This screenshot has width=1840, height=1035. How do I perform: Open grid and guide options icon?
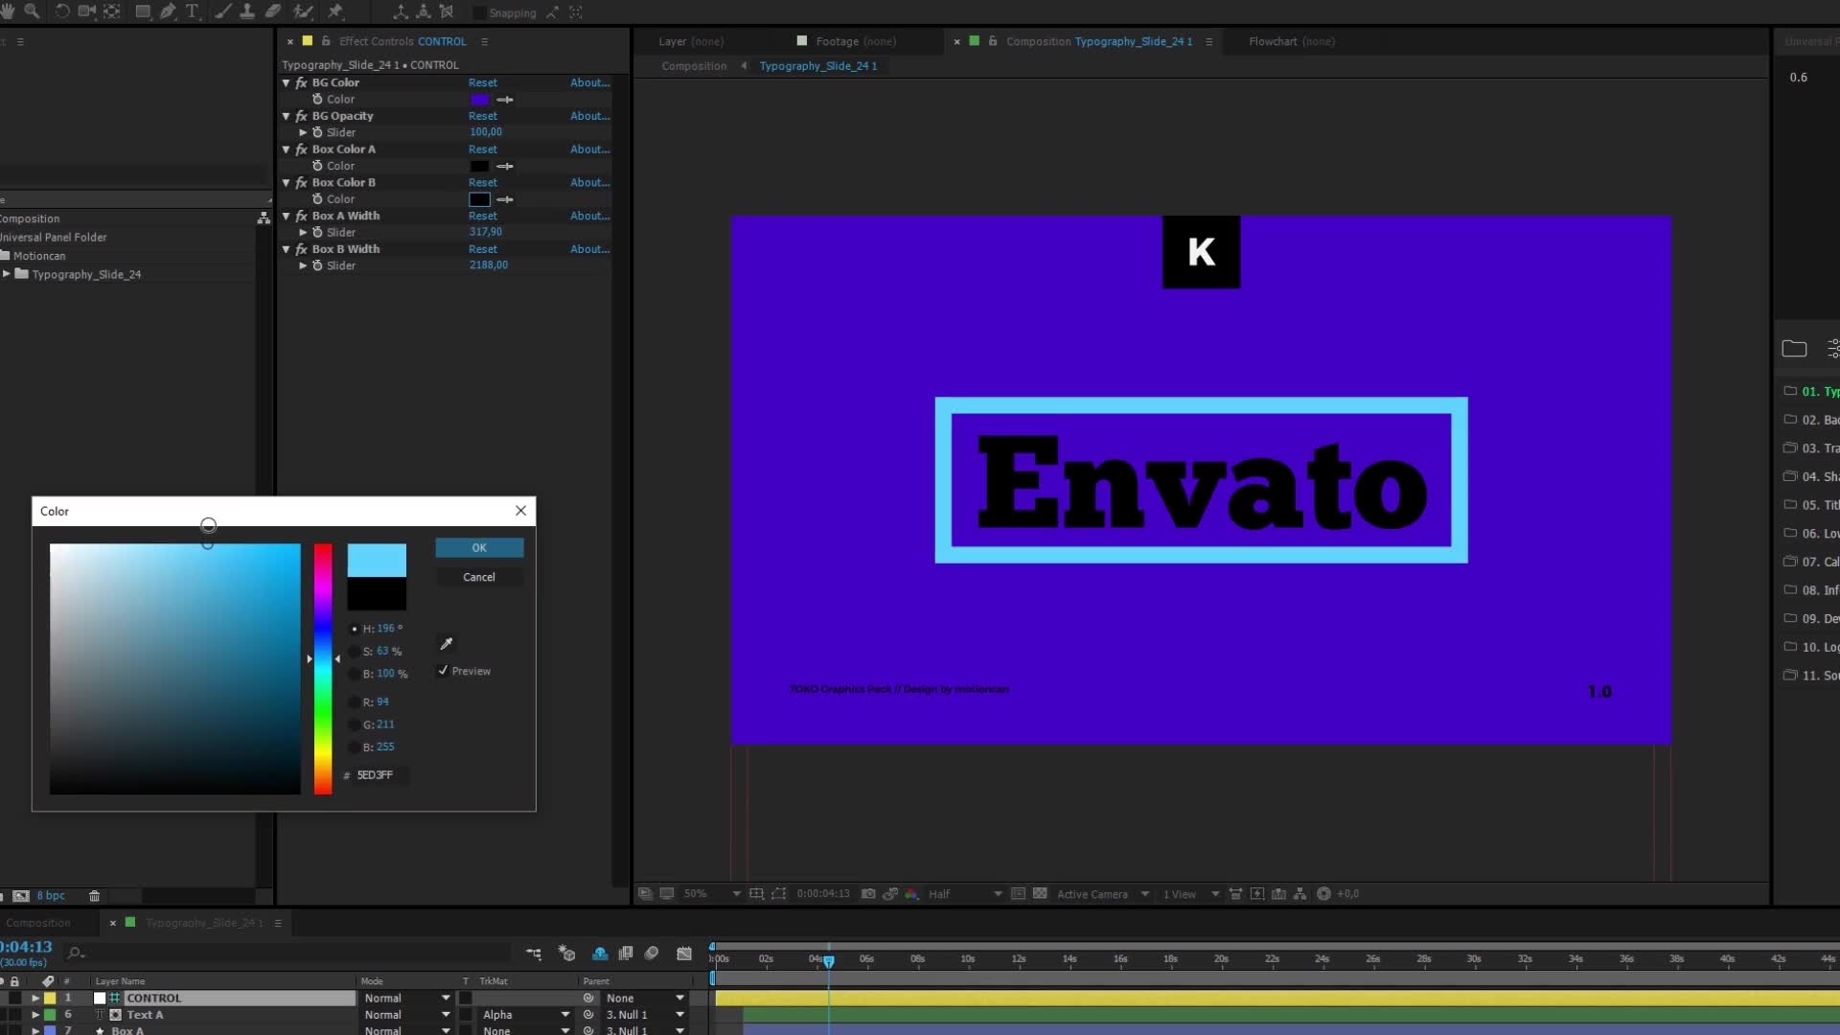[756, 893]
